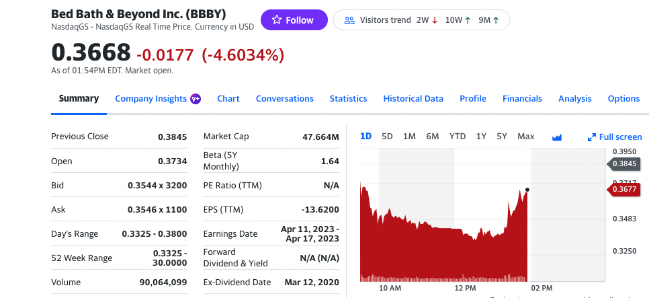The height and width of the screenshot is (298, 649).
Task: Click the Company Insights premium badge icon
Action: (196, 99)
